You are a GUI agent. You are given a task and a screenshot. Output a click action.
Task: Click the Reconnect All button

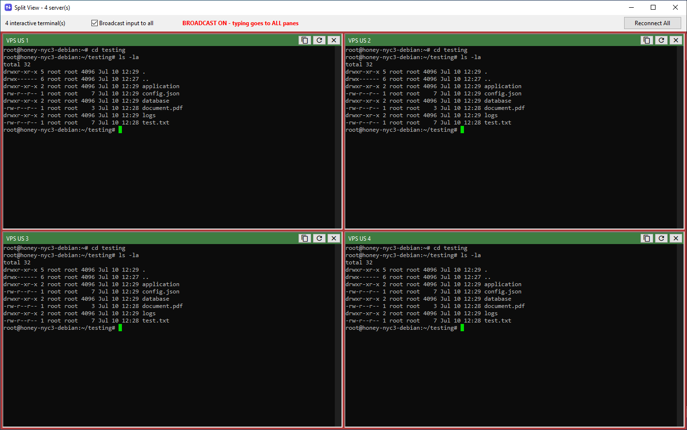(652, 23)
